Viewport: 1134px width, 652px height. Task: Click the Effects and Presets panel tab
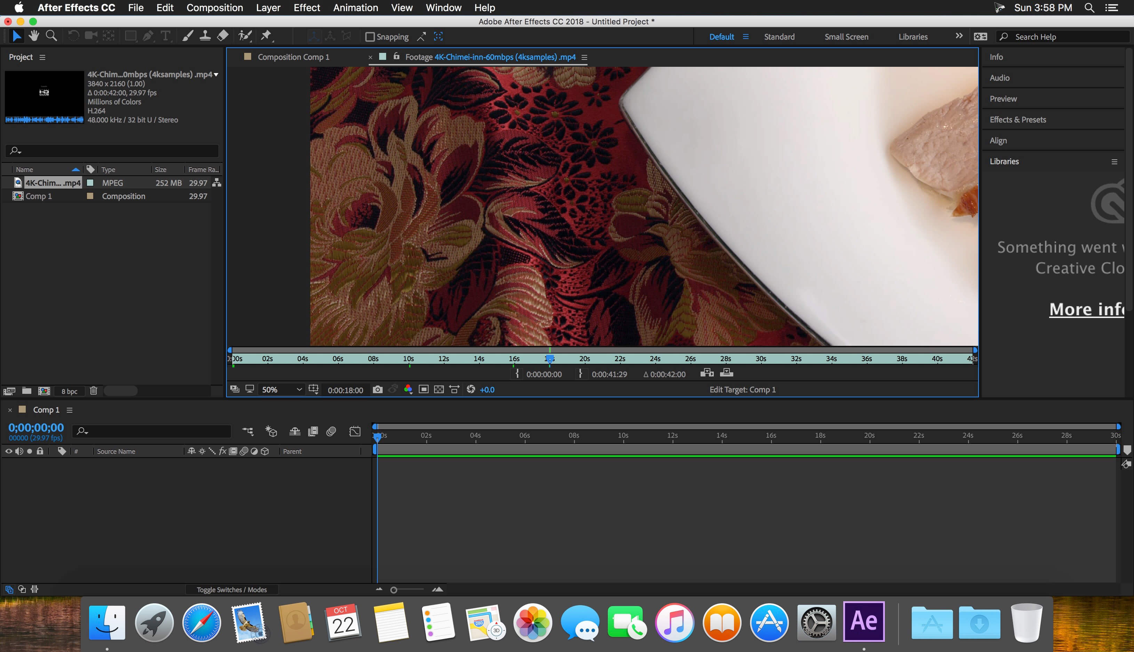click(1018, 119)
